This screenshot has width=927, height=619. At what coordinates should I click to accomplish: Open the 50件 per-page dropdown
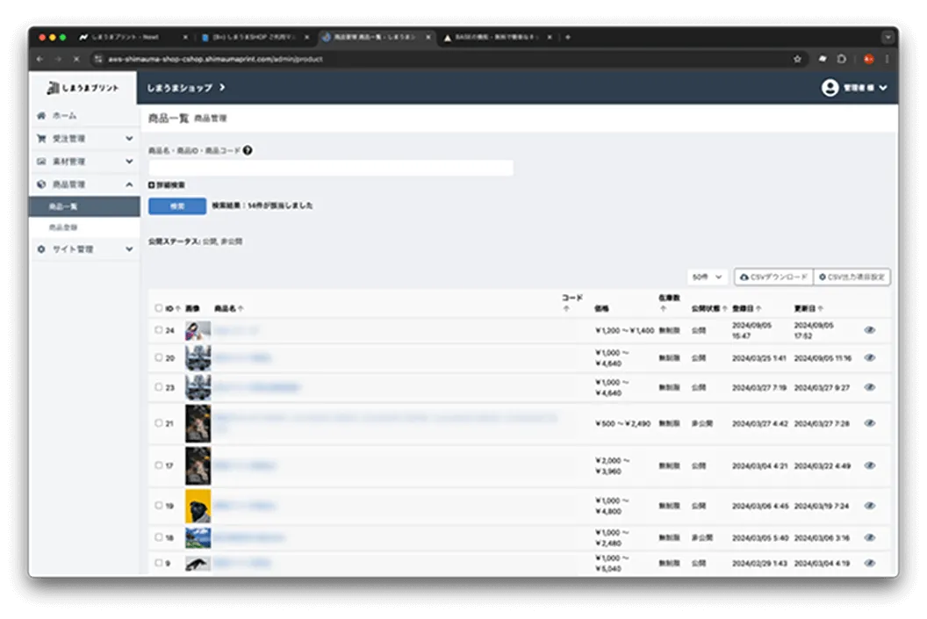pos(708,277)
